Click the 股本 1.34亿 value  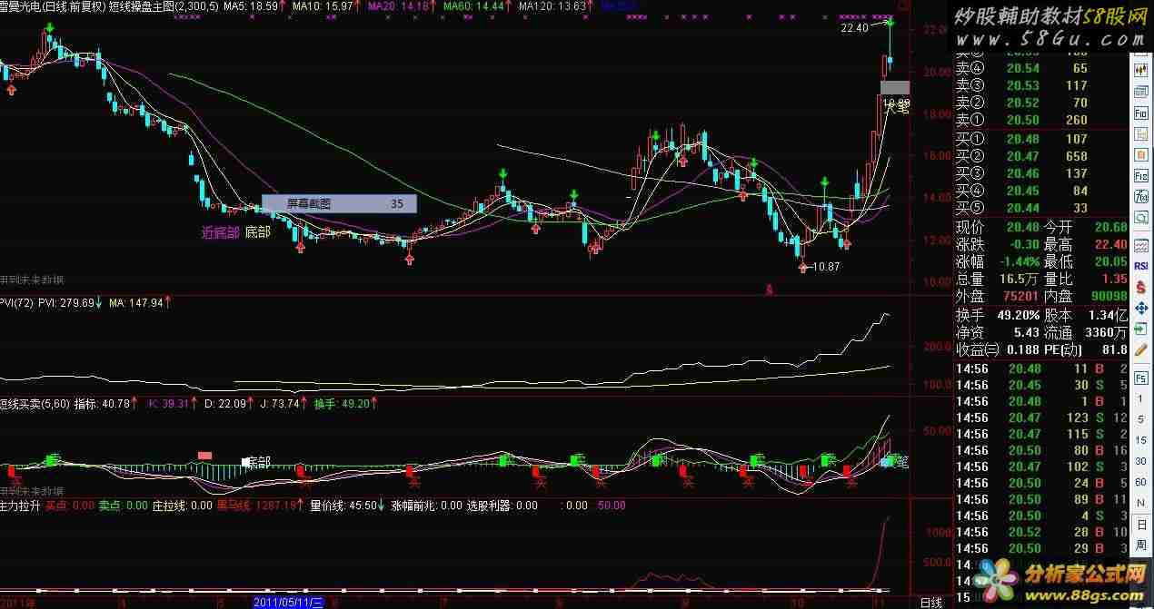[x=1108, y=315]
